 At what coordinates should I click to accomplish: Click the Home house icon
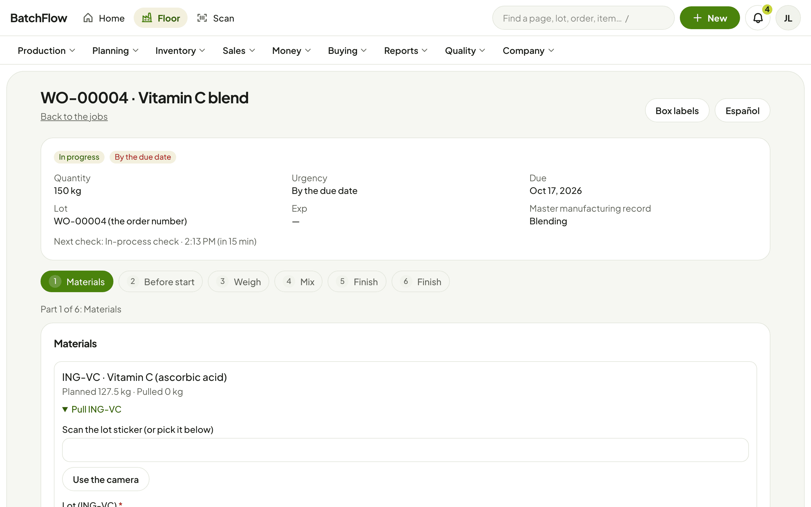tap(88, 18)
